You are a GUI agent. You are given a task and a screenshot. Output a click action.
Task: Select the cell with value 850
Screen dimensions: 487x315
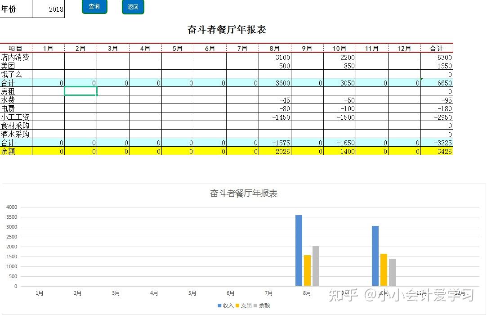[x=340, y=66]
